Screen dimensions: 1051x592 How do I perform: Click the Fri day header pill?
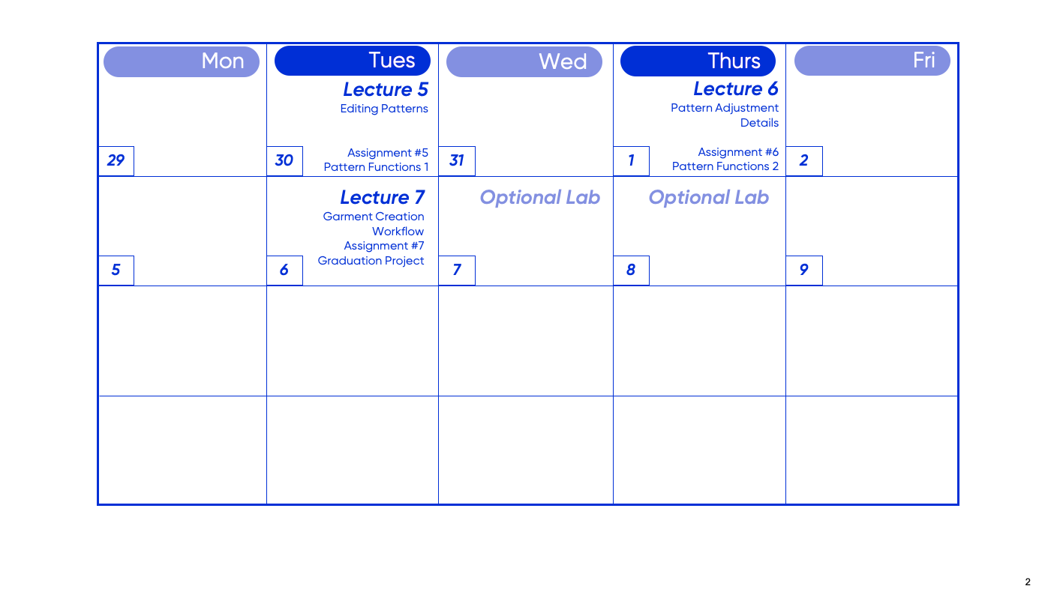pyautogui.click(x=872, y=61)
